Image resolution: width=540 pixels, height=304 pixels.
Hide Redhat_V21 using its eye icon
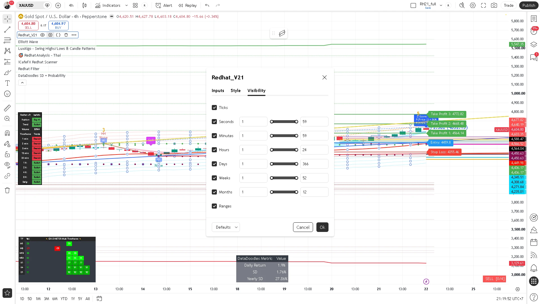[x=42, y=35]
